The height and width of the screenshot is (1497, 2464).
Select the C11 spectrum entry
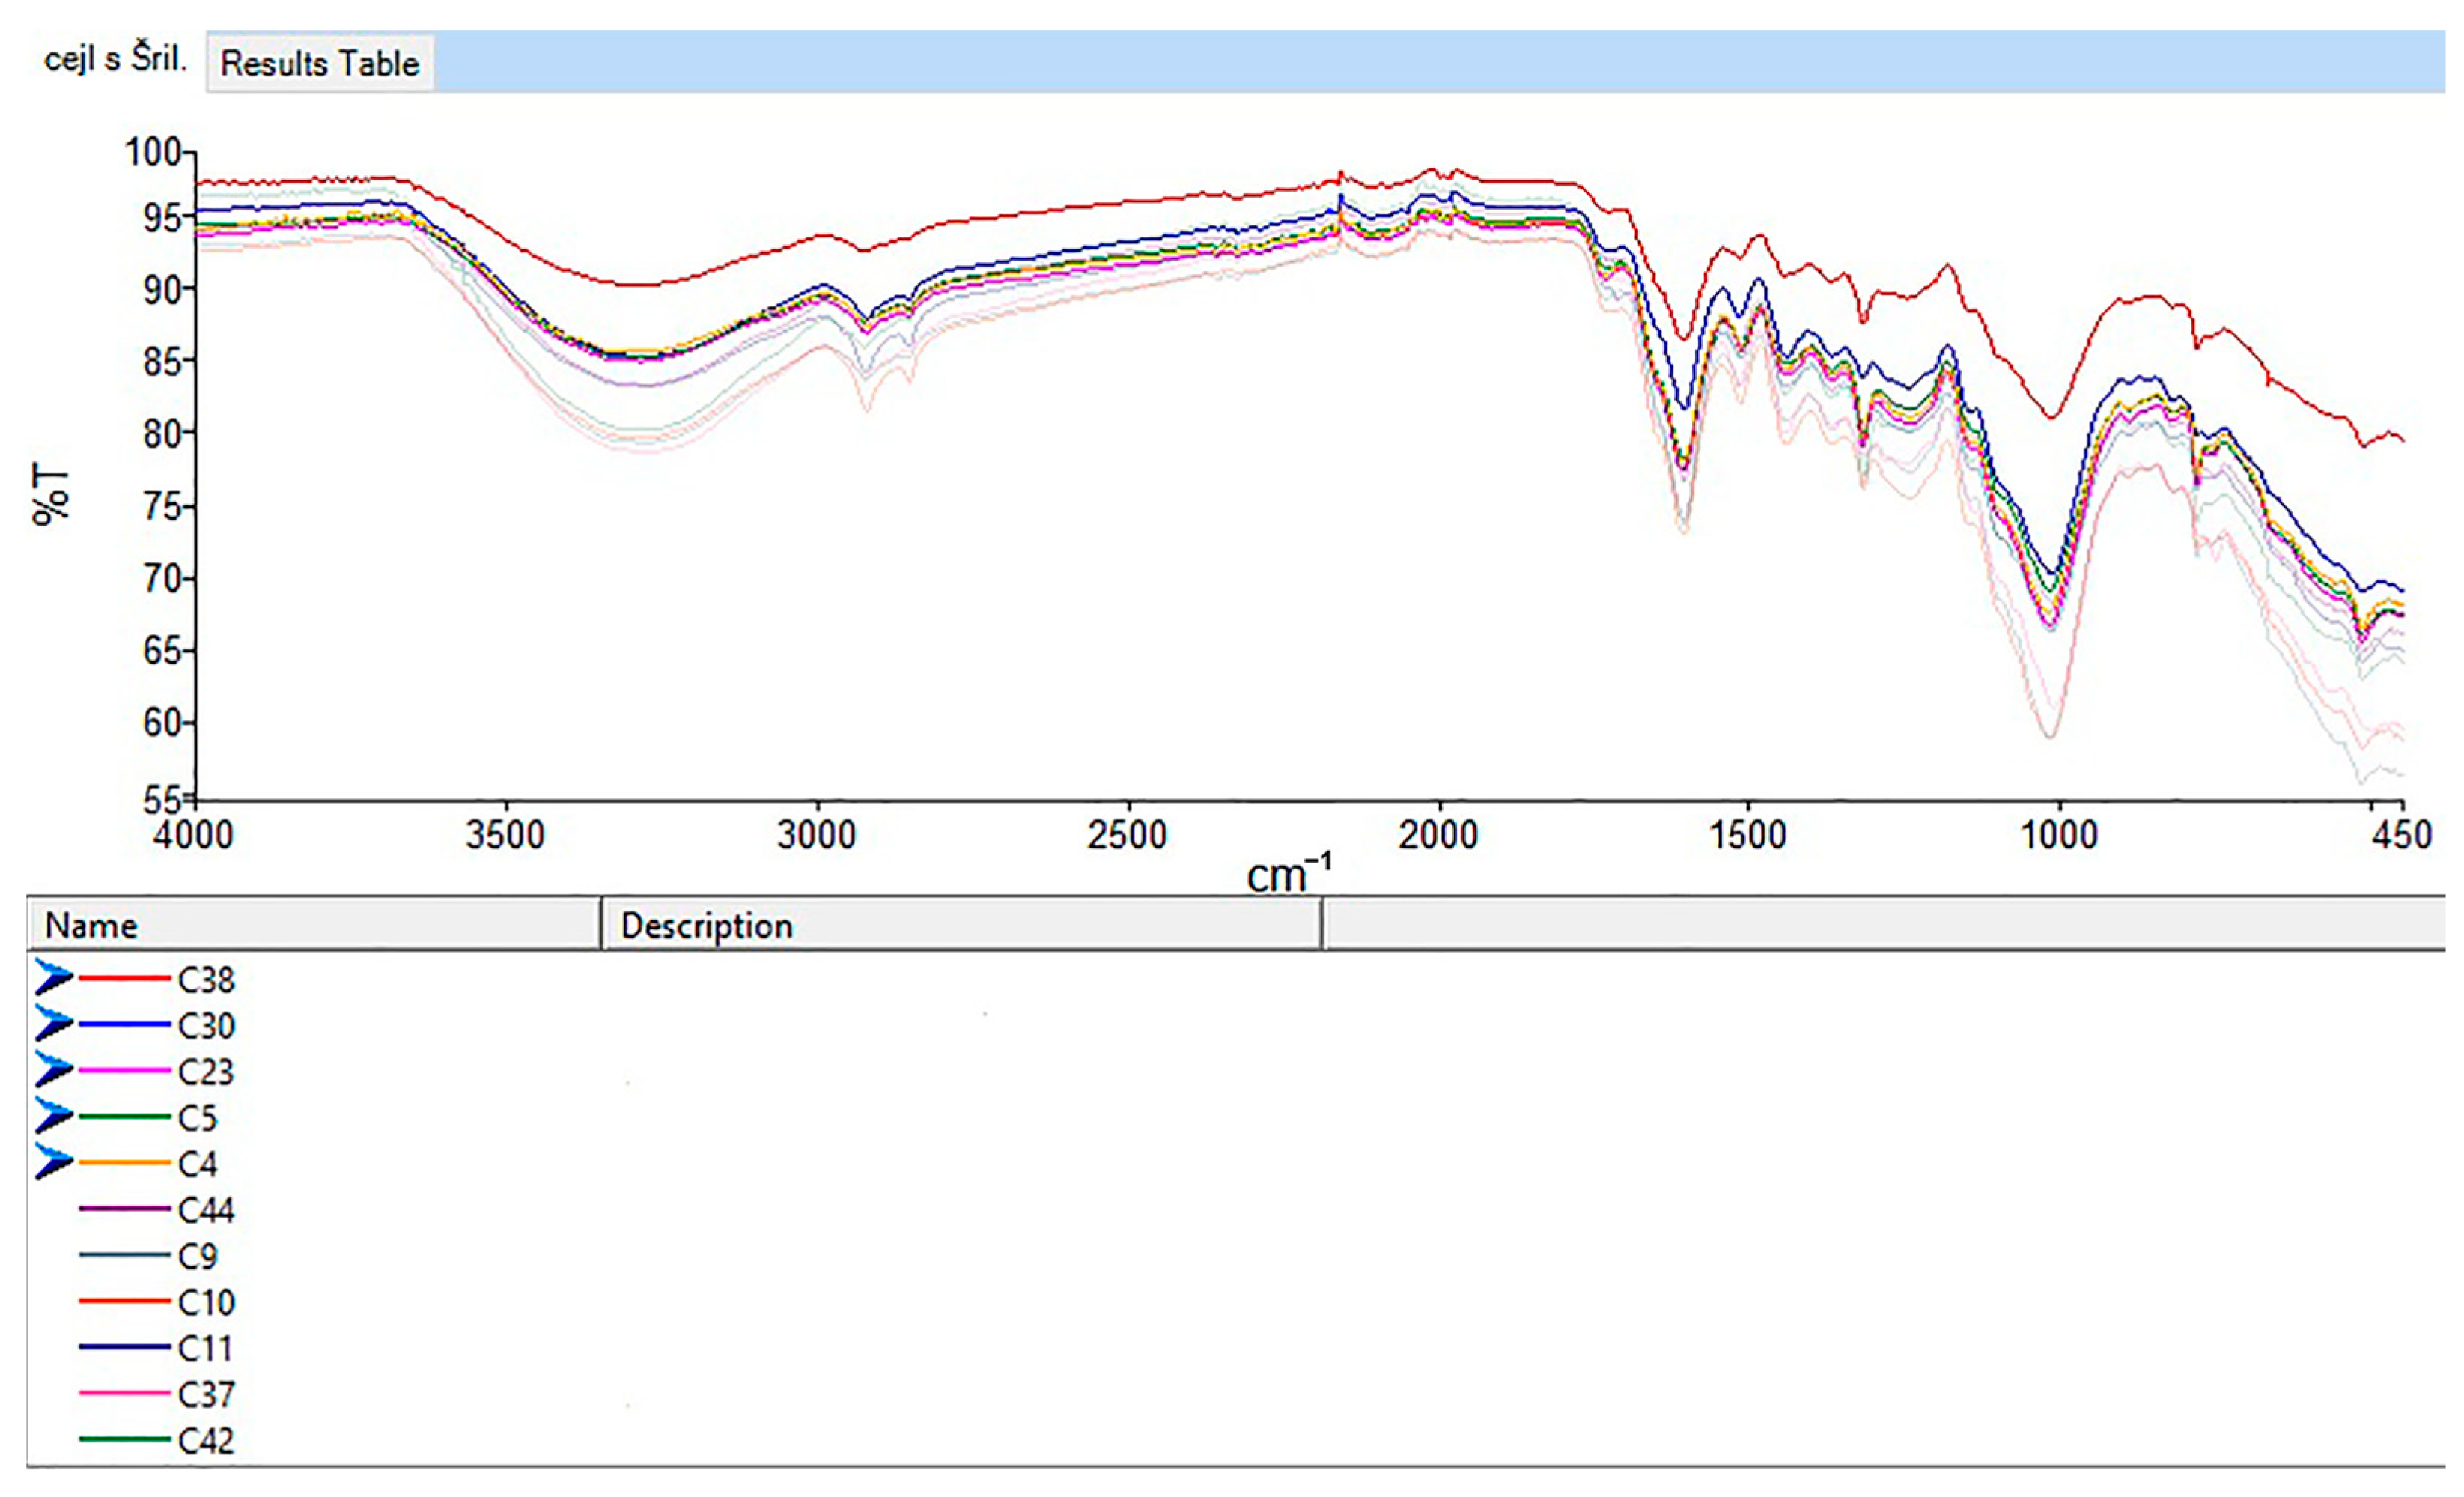(205, 1348)
